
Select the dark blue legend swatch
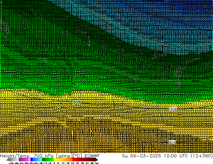[32, 159]
